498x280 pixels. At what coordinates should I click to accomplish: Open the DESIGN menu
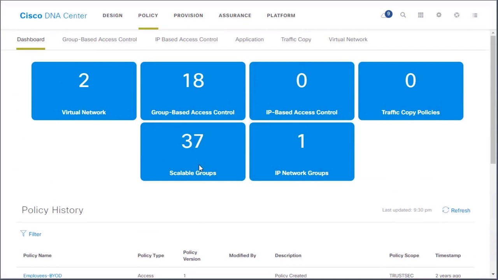coord(112,16)
